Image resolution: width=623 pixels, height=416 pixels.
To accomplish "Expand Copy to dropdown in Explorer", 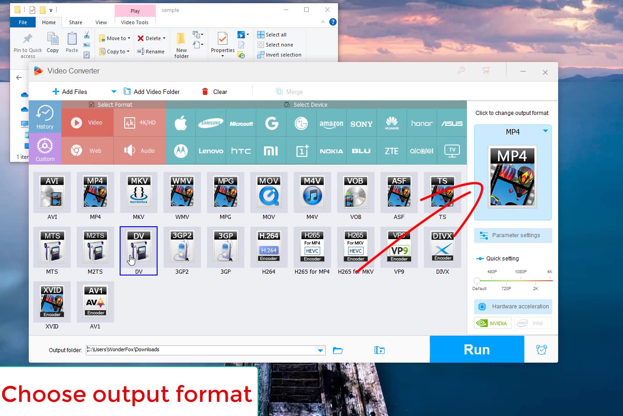I will click(x=128, y=52).
